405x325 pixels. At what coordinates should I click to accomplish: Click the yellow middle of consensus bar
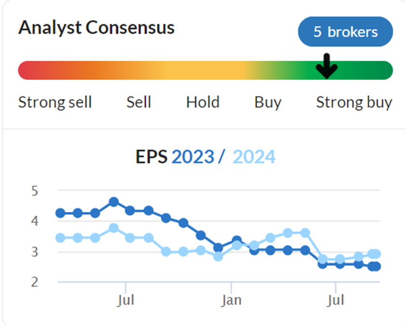(x=204, y=70)
